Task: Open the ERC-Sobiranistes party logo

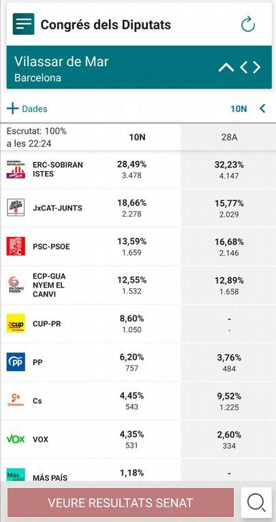Action: [16, 169]
